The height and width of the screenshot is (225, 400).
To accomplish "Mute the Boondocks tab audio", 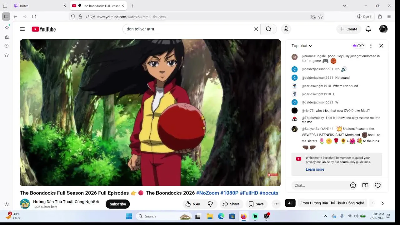I will [80, 6].
